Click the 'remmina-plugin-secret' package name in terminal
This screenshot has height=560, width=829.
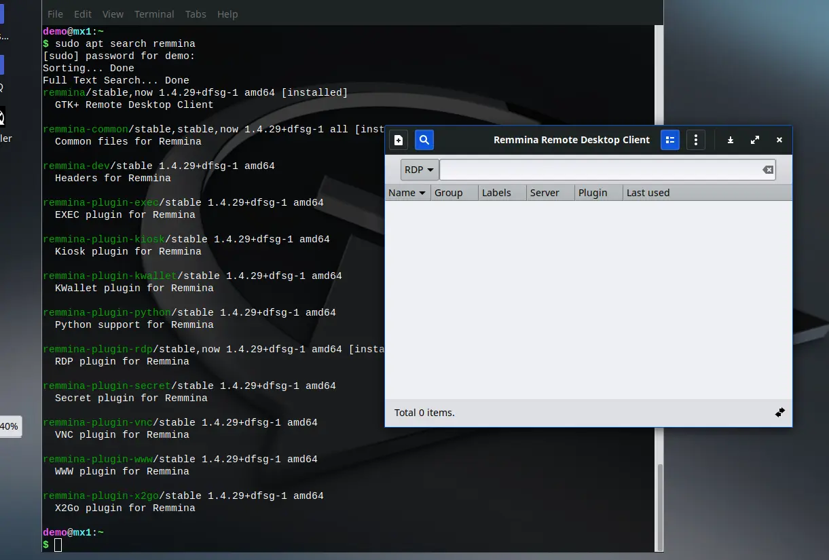click(x=107, y=386)
